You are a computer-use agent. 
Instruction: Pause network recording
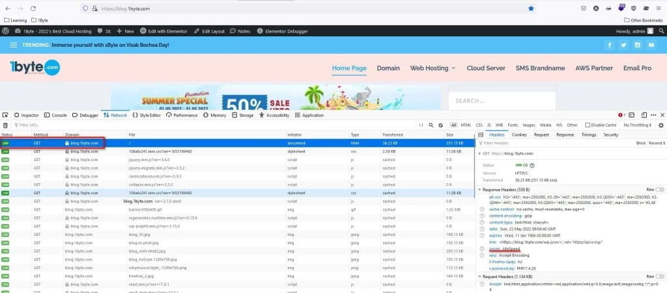(421, 125)
